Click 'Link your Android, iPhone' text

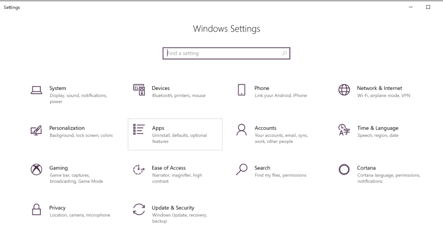pos(281,96)
